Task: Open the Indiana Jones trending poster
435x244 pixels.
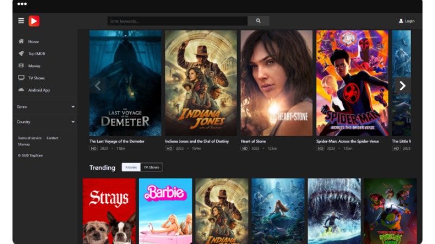Action: coord(222,211)
